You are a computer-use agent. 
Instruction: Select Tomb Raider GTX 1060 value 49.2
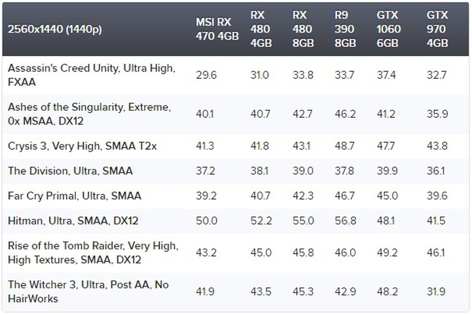pos(387,253)
